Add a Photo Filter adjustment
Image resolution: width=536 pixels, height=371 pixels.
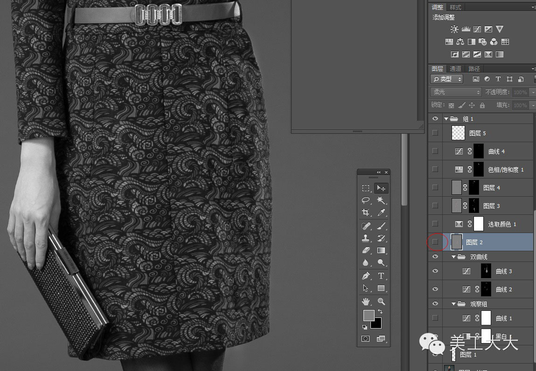(x=483, y=41)
